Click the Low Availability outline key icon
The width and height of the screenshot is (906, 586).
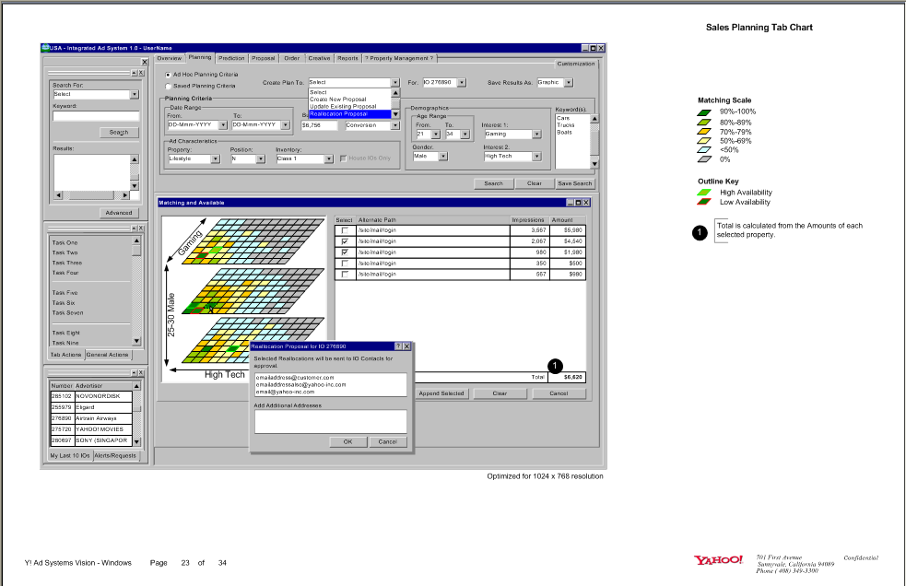click(704, 202)
